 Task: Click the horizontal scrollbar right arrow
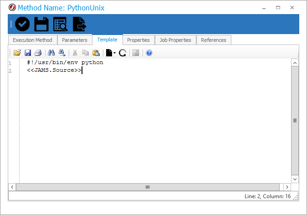pos(287,187)
